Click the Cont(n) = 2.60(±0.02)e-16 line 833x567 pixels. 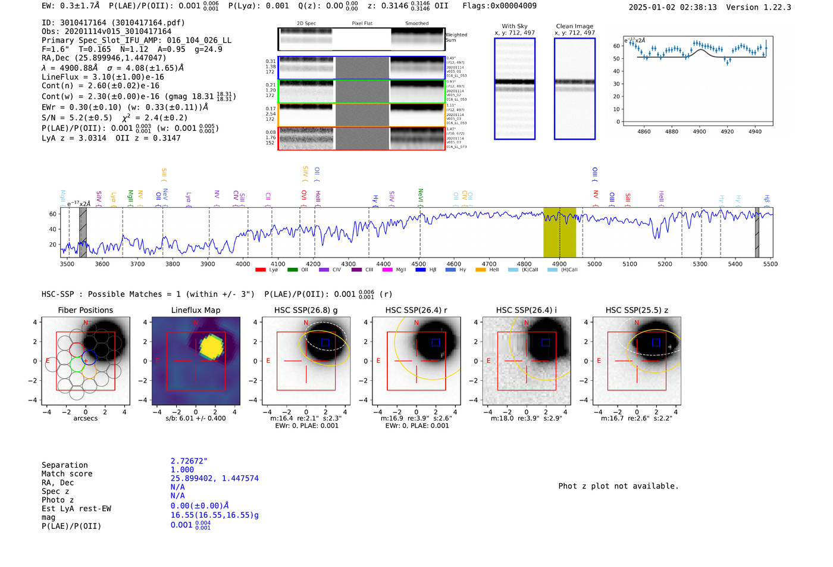tap(101, 86)
